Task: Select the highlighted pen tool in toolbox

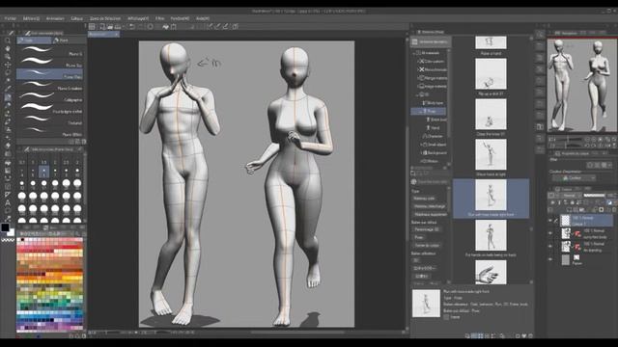Action: coord(8,97)
